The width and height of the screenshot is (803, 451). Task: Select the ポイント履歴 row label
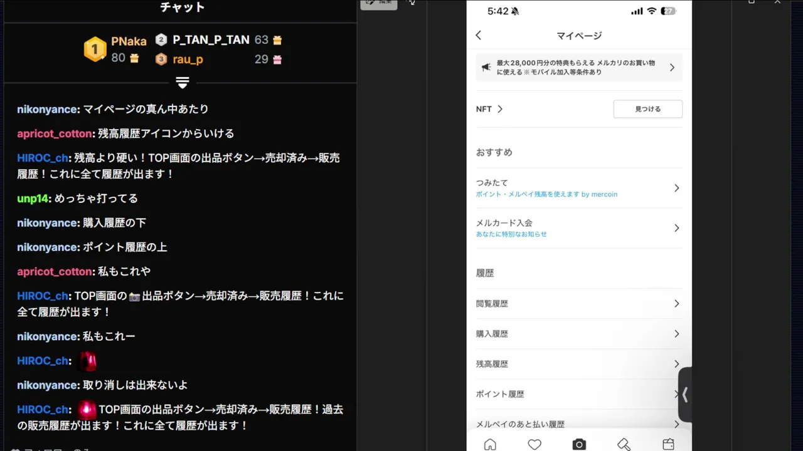click(500, 394)
